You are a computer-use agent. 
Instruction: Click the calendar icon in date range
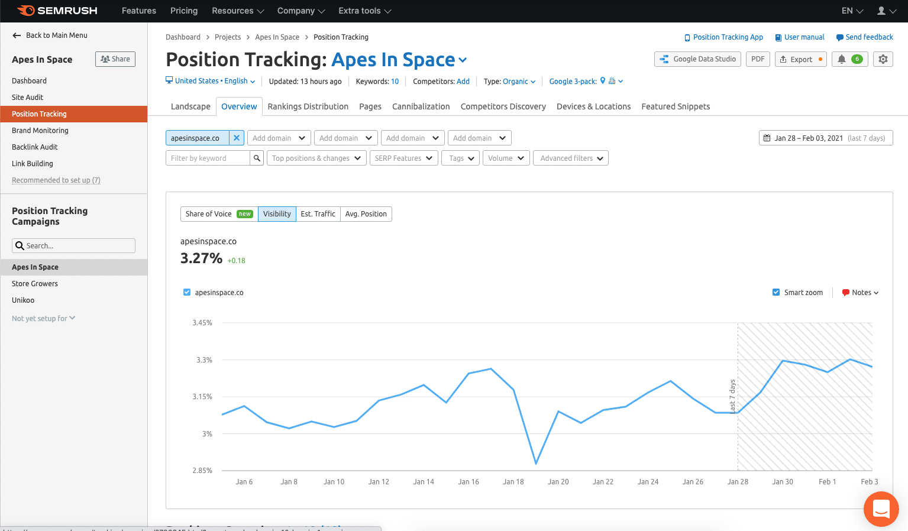coord(767,138)
